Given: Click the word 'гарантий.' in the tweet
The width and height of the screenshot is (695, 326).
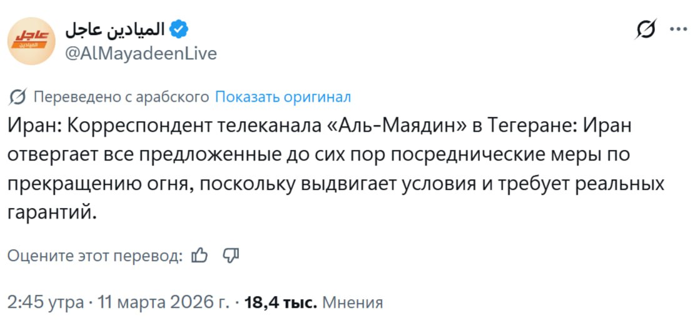Looking at the screenshot, I should [53, 212].
